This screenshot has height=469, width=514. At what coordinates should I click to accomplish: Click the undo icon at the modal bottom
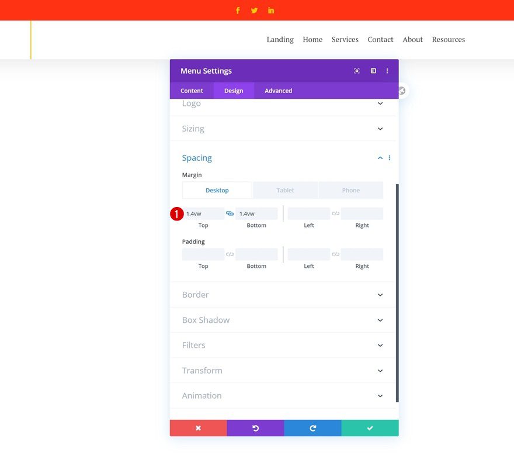click(x=255, y=427)
